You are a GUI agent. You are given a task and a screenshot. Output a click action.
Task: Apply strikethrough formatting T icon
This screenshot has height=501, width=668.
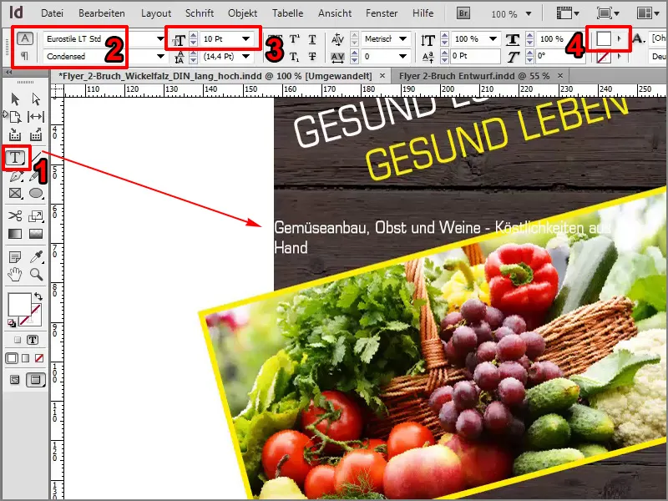312,56
